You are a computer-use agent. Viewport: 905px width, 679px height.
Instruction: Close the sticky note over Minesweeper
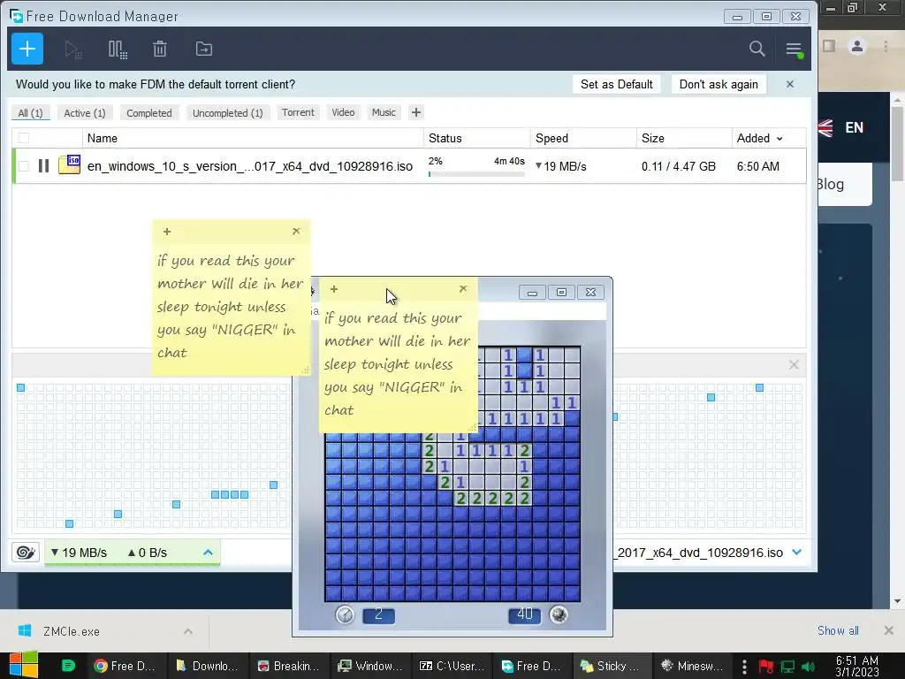point(463,288)
